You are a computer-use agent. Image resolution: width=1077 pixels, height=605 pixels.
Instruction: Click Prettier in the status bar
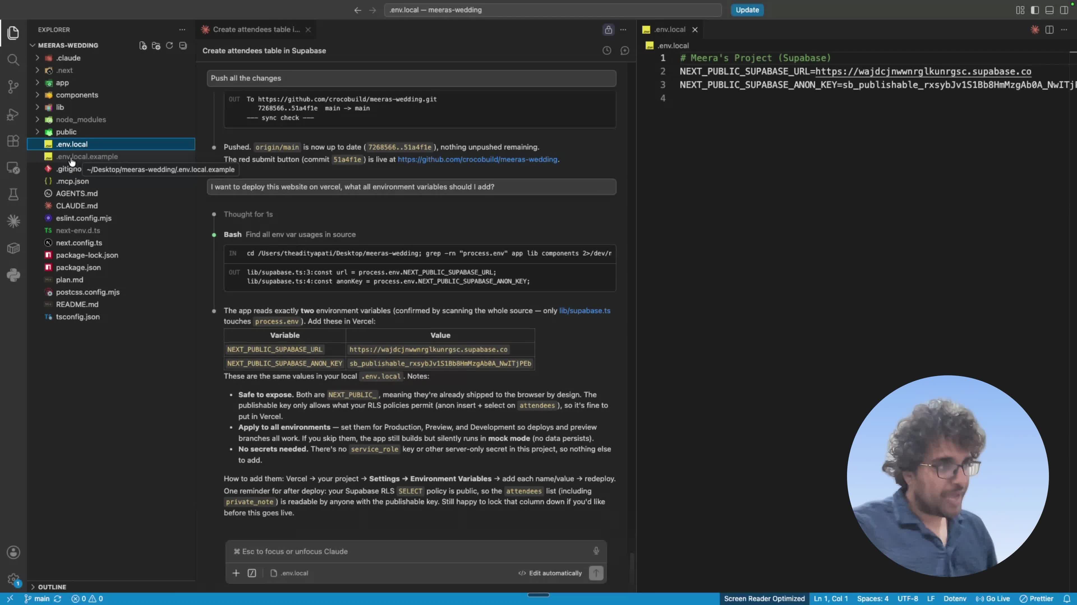point(1036,599)
